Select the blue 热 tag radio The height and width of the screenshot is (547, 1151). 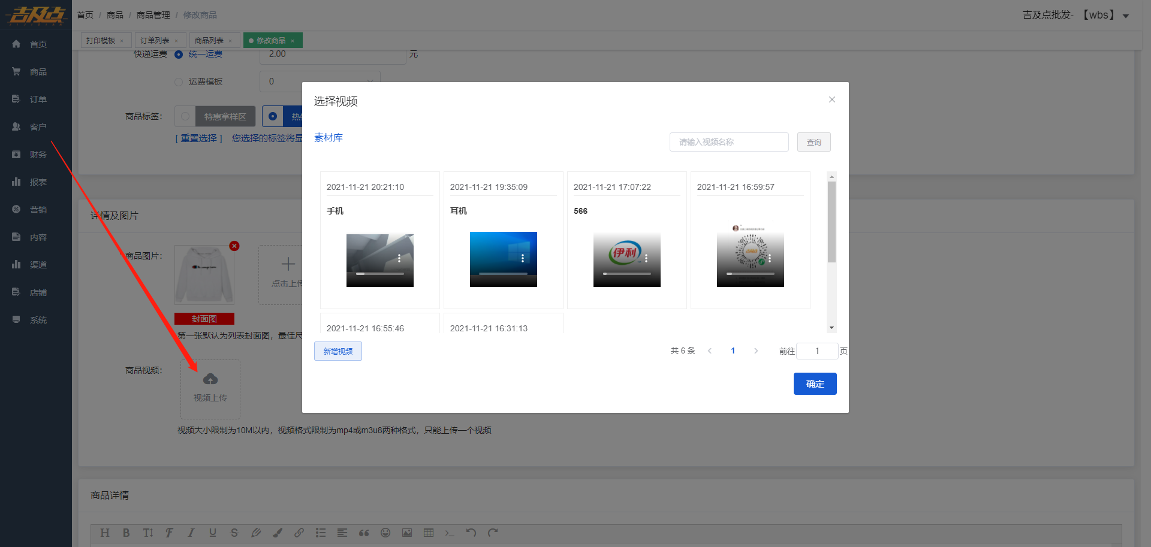273,116
